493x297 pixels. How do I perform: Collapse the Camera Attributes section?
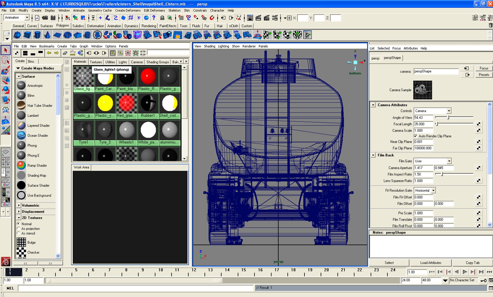[373, 105]
